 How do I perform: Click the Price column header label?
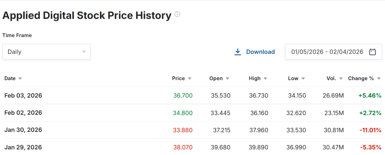pos(179,78)
